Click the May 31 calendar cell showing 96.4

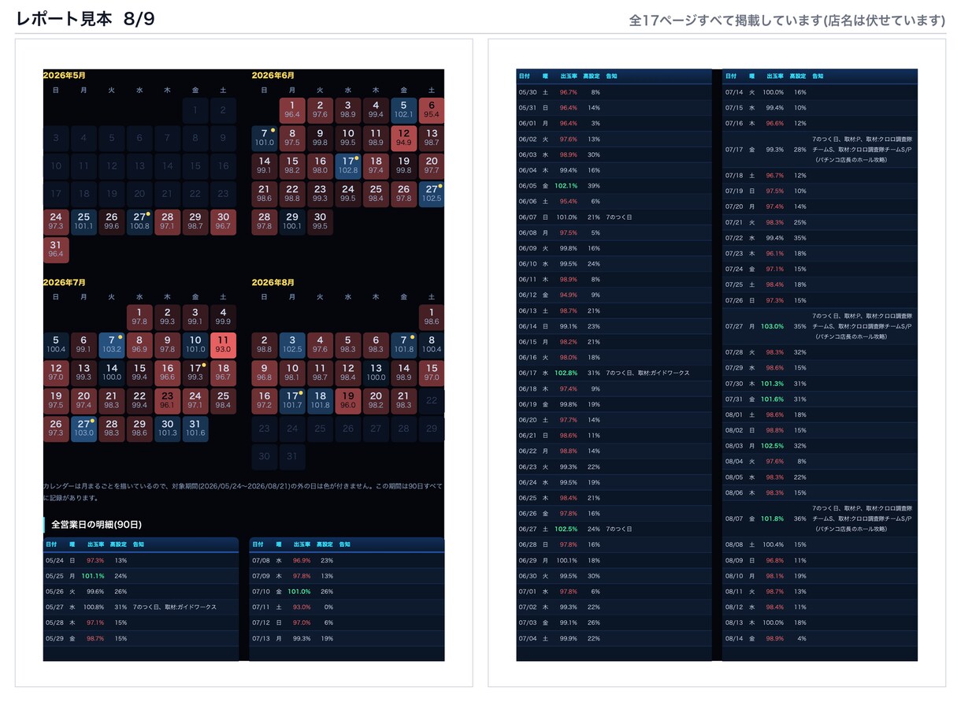[x=56, y=250]
